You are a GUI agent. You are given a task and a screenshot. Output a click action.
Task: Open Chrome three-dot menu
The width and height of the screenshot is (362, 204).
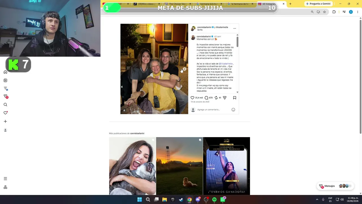tap(357, 12)
